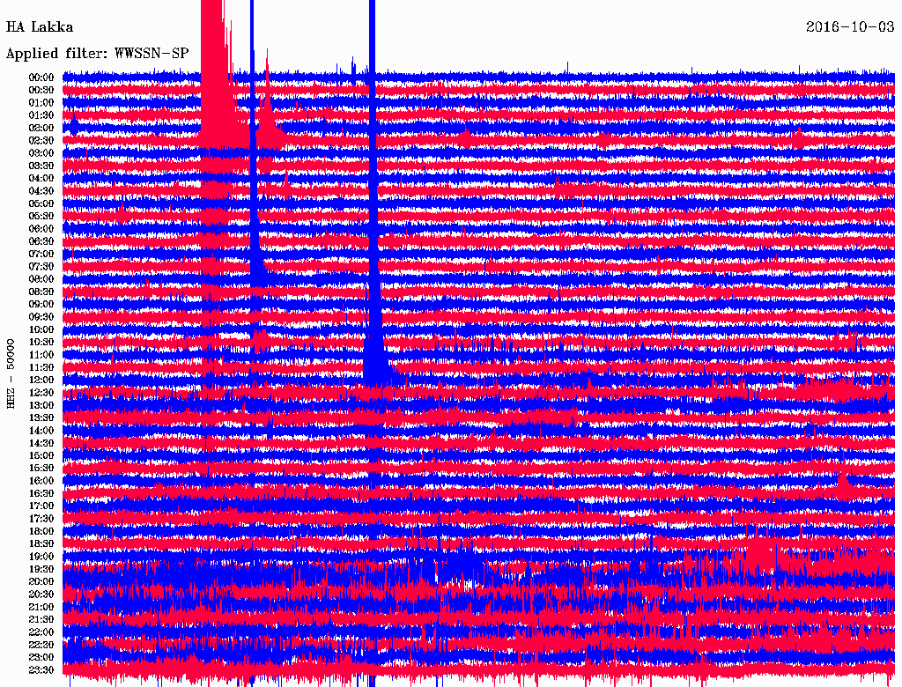The height and width of the screenshot is (687, 902).
Task: Select the 02:30 time label
Action: pos(41,140)
